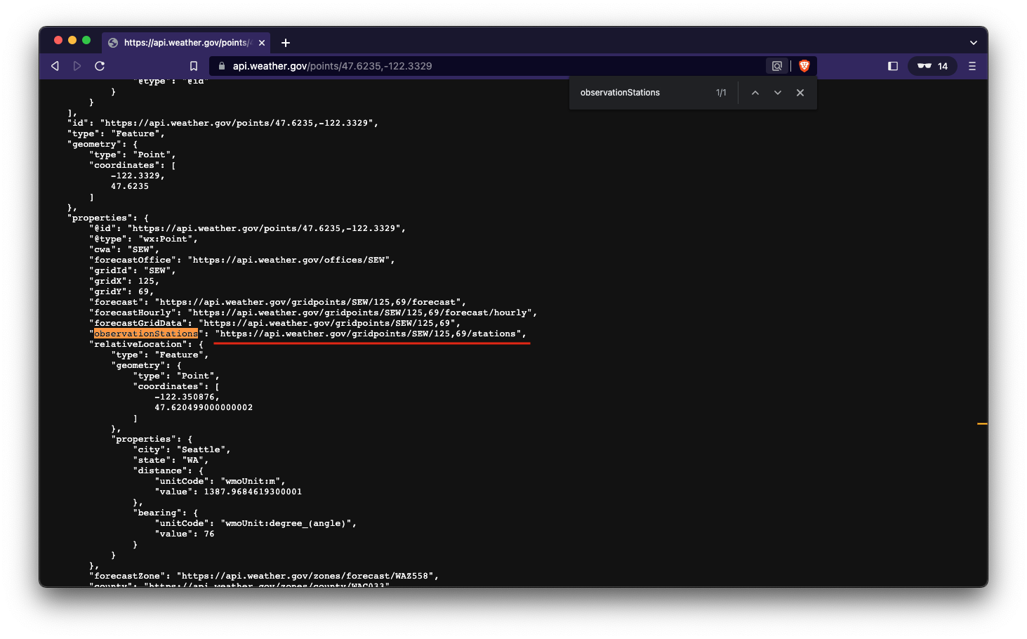Image resolution: width=1027 pixels, height=639 pixels.
Task: Click the browser back arrow
Action: coord(55,66)
